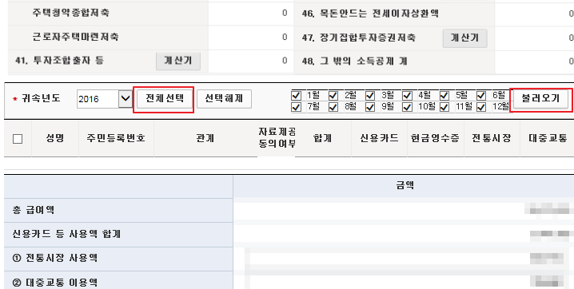Screen dimensions: 574x289
Task: Click the 투자조합출자 등 amount field
Action: point(251,61)
